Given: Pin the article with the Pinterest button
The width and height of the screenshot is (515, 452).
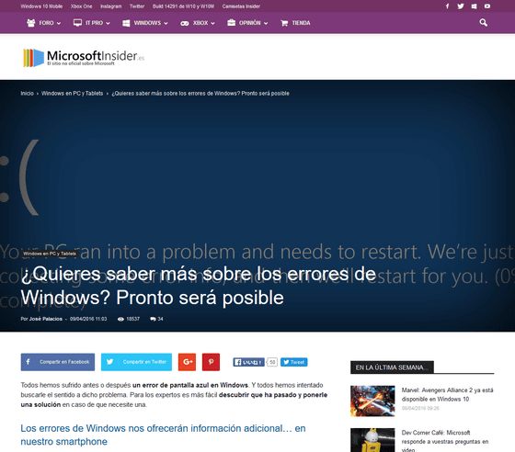Looking at the screenshot, I should [211, 362].
